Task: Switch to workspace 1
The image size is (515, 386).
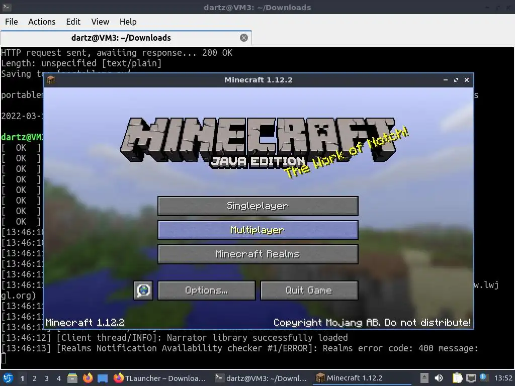Action: point(22,378)
